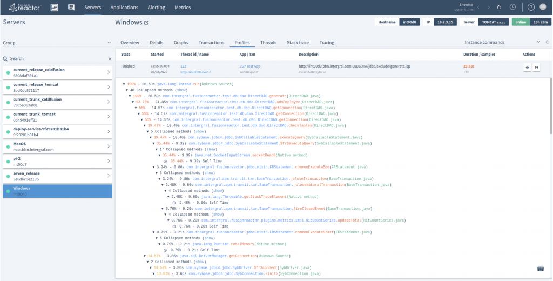Viewport: 553px width, 281px height.
Task: Click the eye icon in Actions column
Action: pos(527,68)
